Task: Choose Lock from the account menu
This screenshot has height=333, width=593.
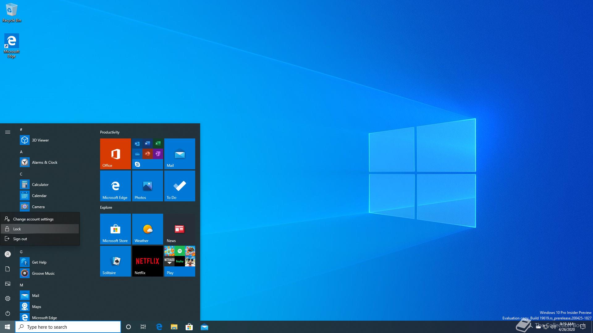Action: click(x=40, y=229)
